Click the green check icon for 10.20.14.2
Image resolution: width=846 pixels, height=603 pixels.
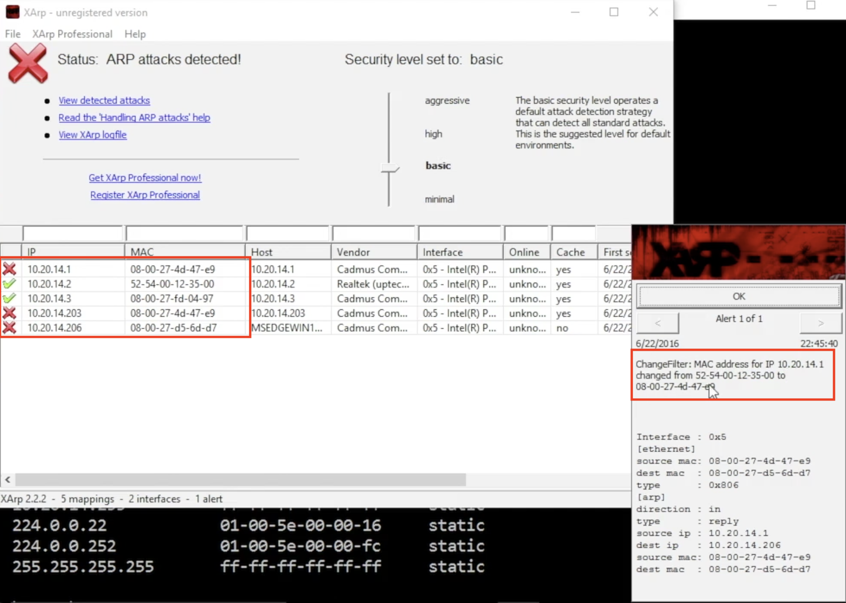[9, 284]
